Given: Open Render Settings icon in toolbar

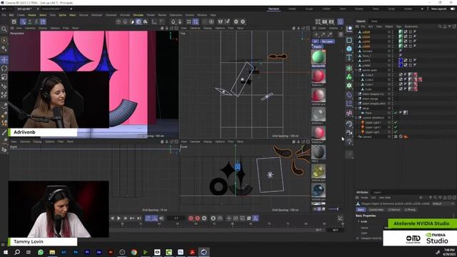Looking at the screenshot, I should 331,21.
